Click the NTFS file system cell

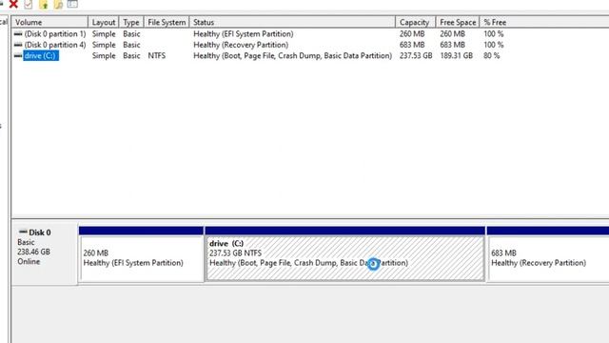[156, 55]
